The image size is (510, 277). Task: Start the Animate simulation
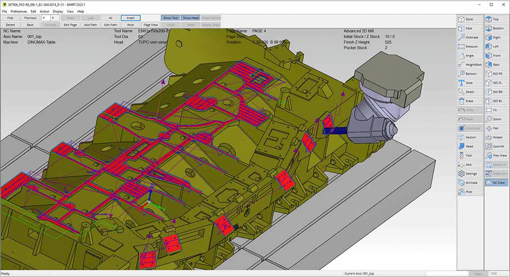click(470, 183)
